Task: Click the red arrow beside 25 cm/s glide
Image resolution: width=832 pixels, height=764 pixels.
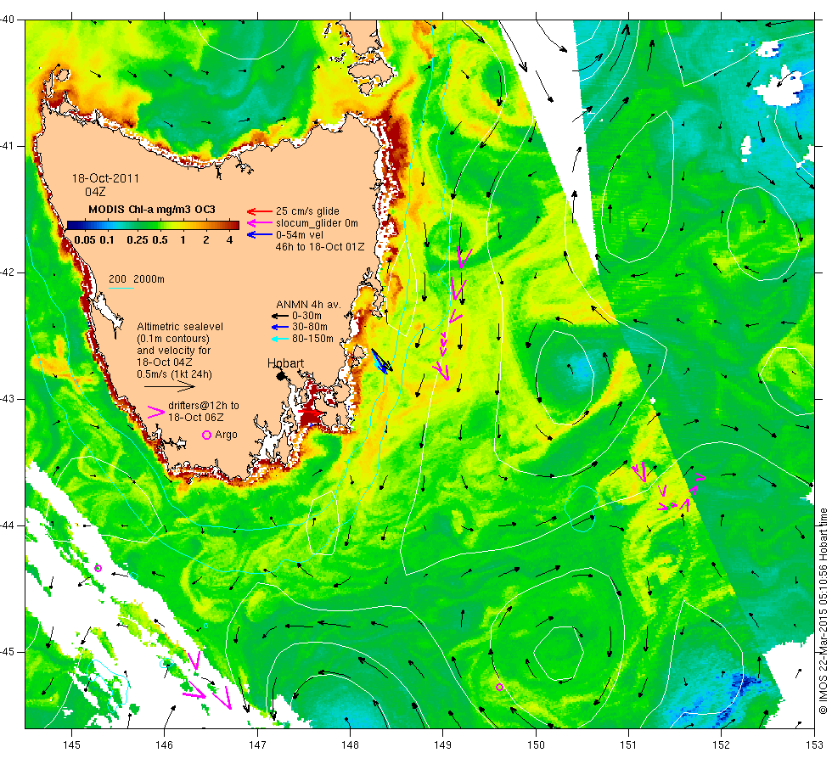Action: pyautogui.click(x=260, y=211)
